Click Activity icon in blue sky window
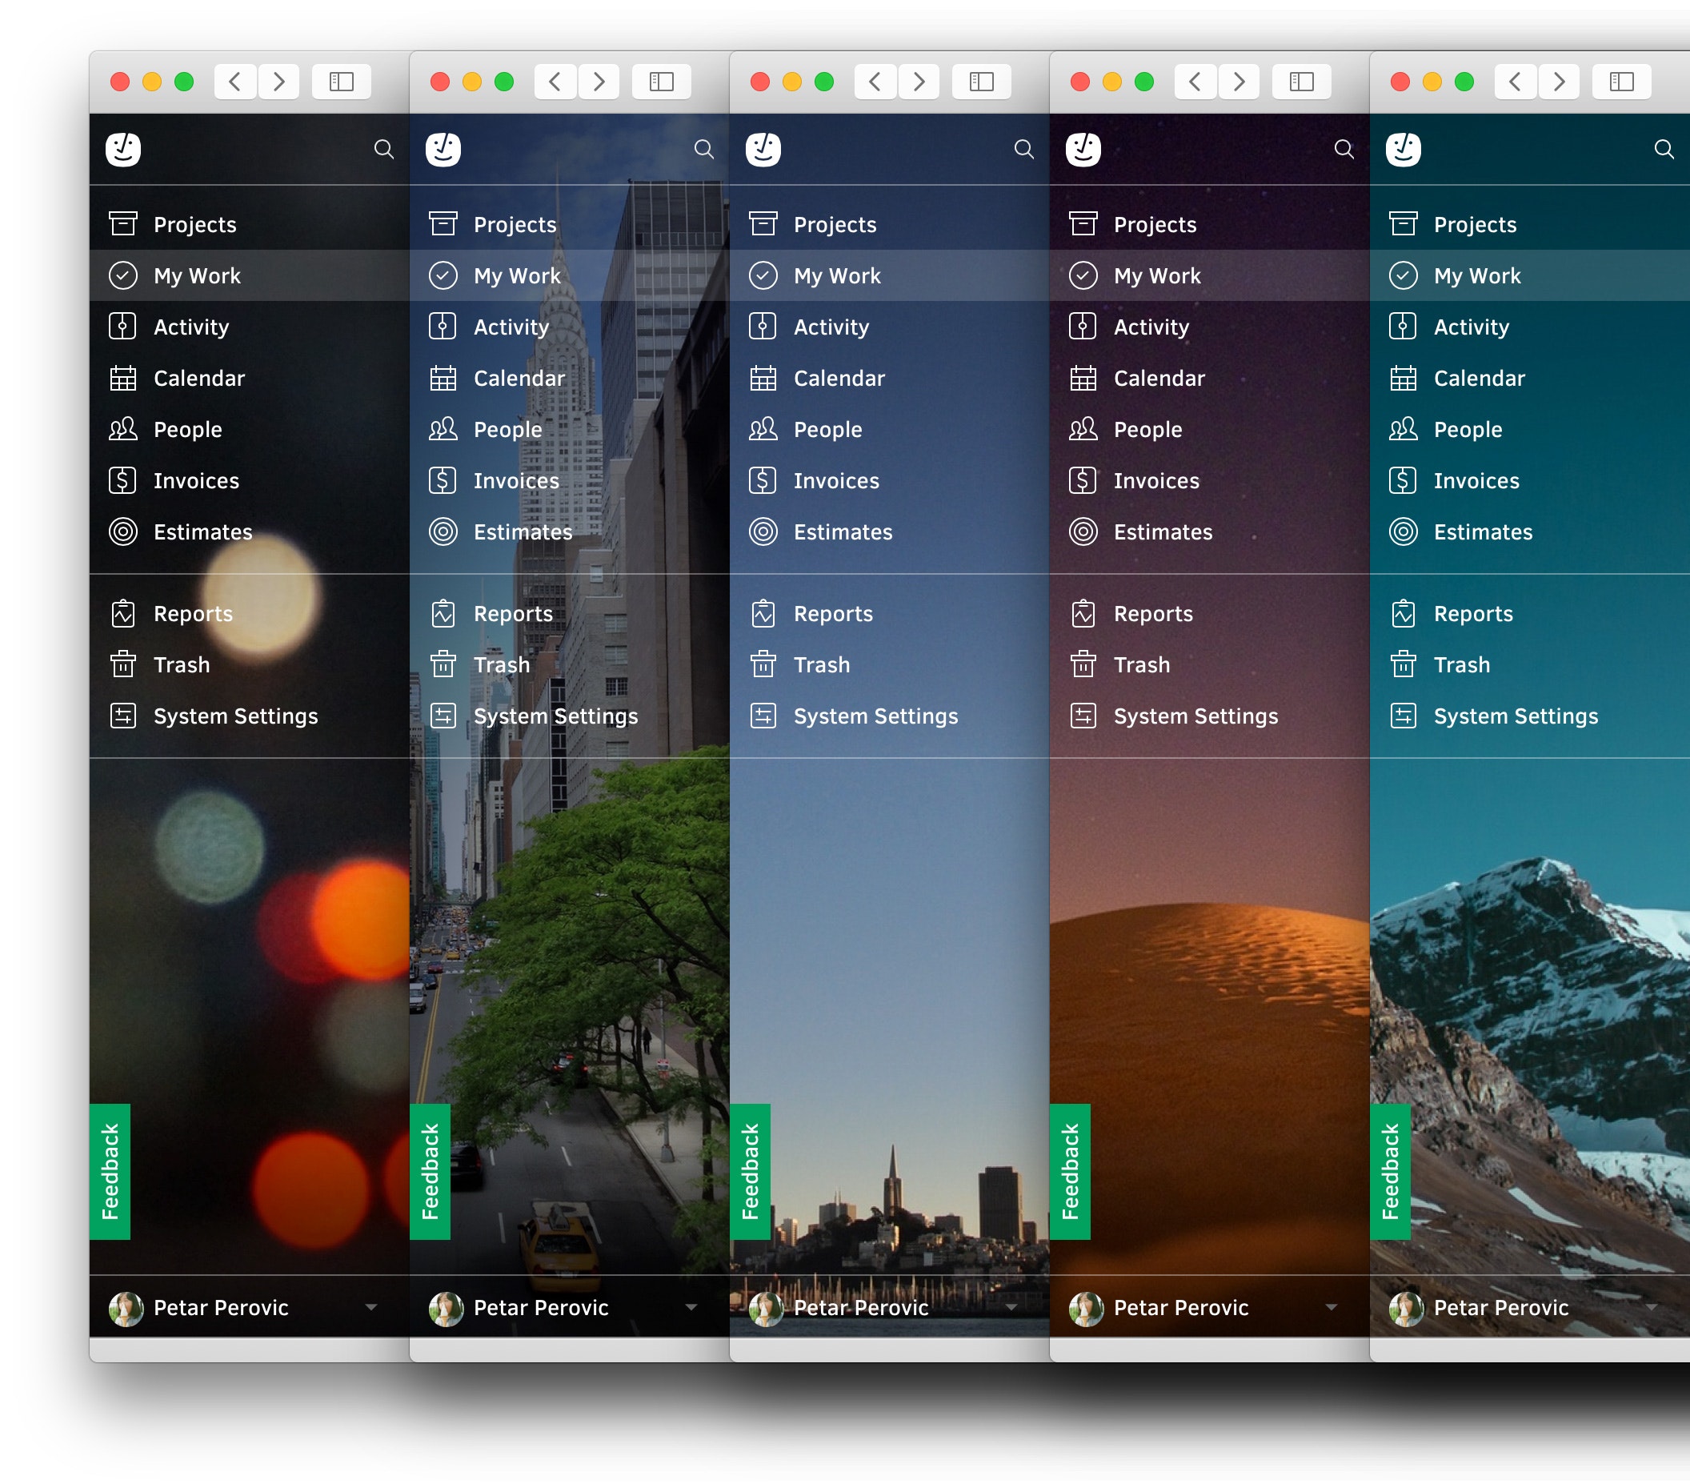This screenshot has height=1484, width=1690. pyautogui.click(x=763, y=326)
